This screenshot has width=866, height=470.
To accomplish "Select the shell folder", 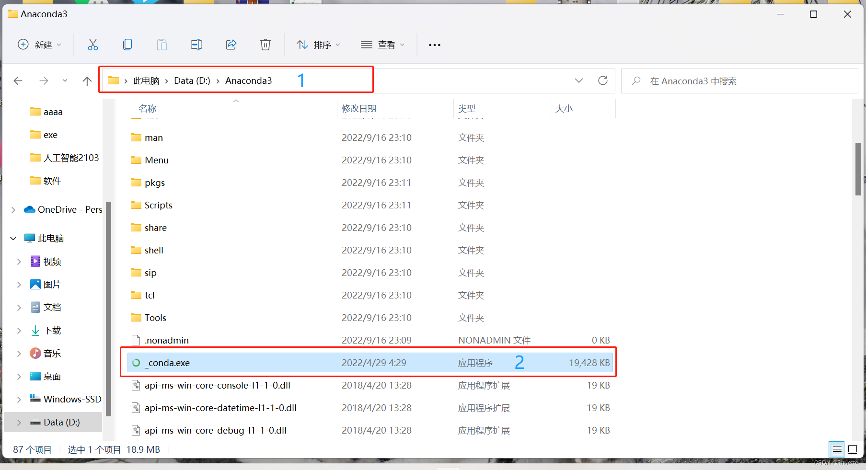I will tap(154, 250).
